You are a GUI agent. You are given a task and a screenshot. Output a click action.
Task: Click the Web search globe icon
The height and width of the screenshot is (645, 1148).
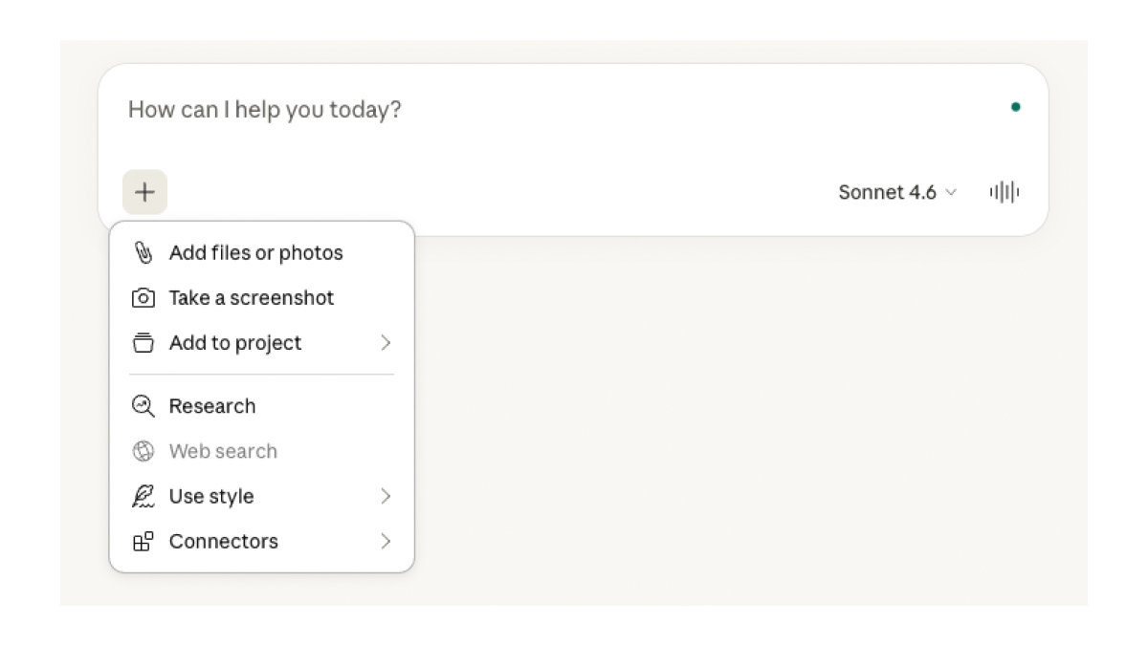[x=143, y=451]
